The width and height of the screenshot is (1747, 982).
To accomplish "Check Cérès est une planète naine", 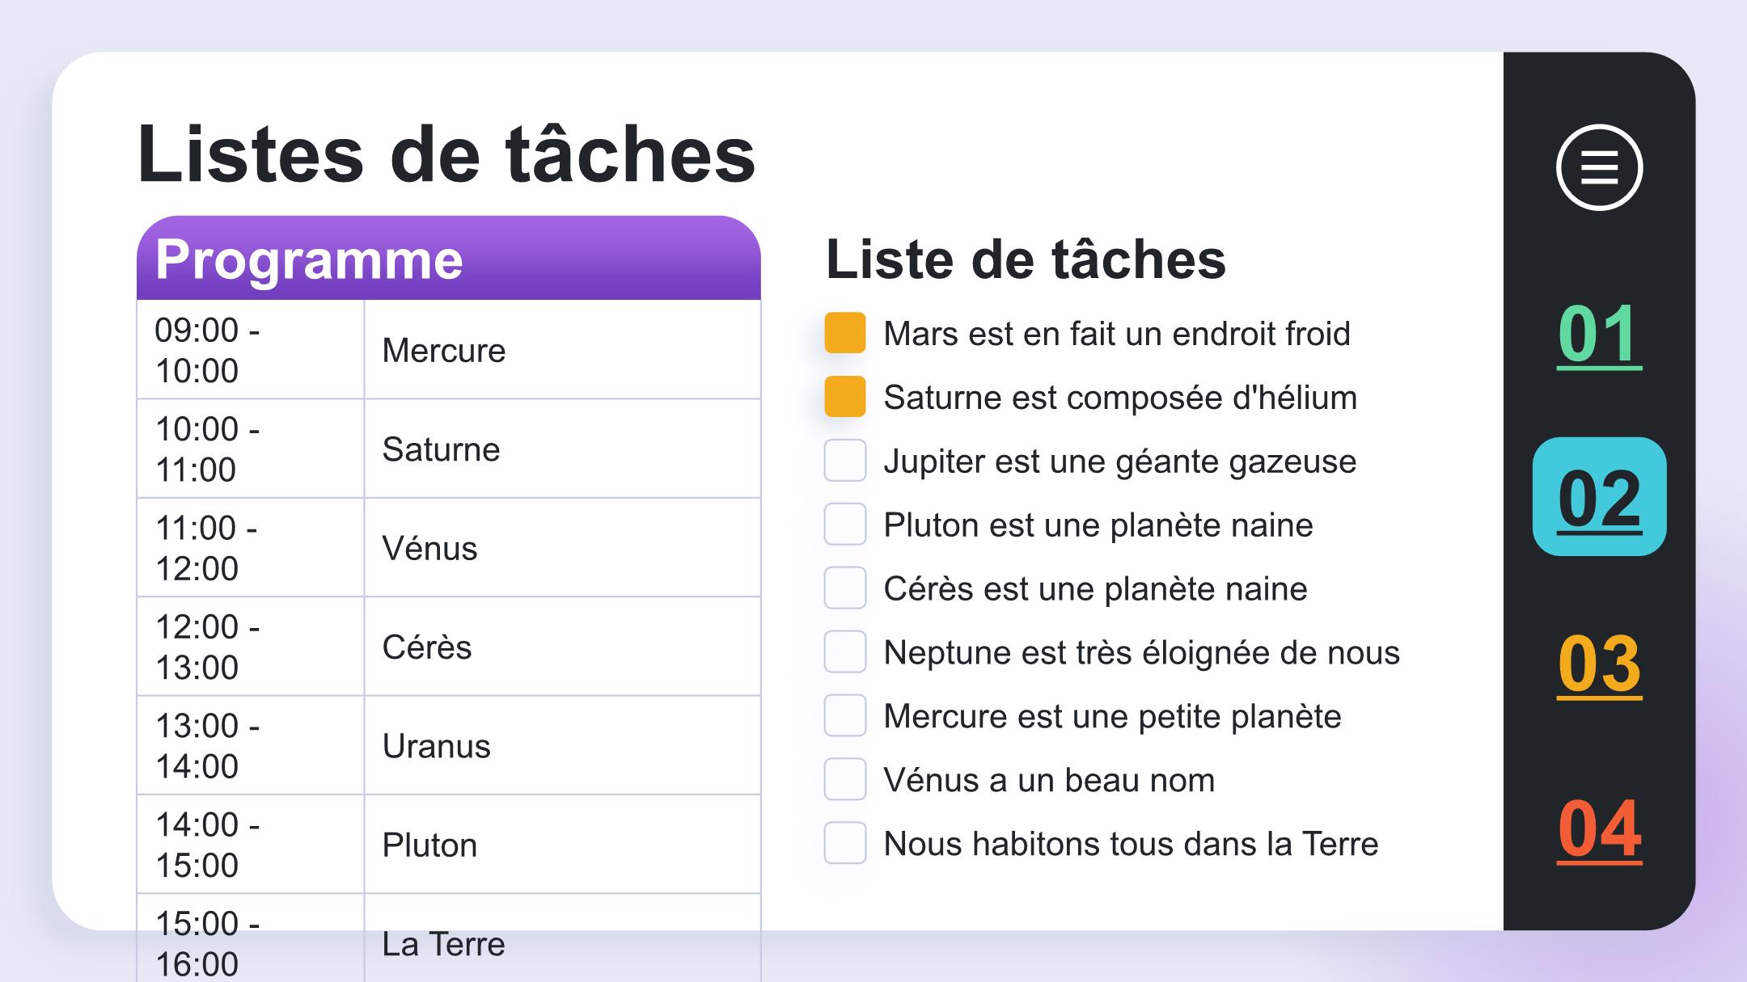I will pyautogui.click(x=844, y=588).
